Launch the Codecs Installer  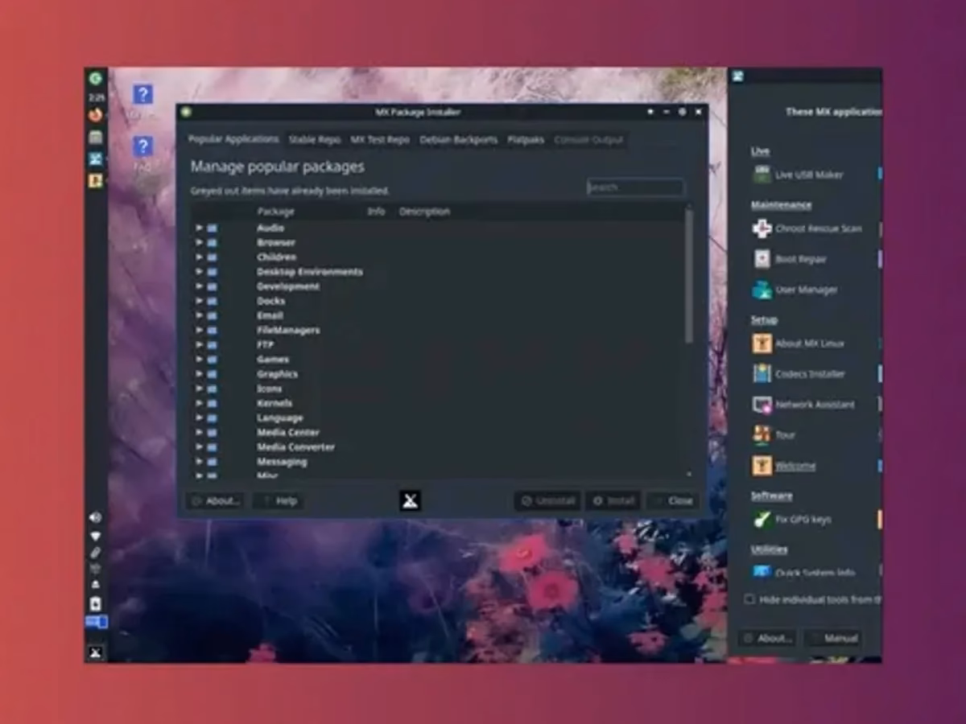coord(807,373)
